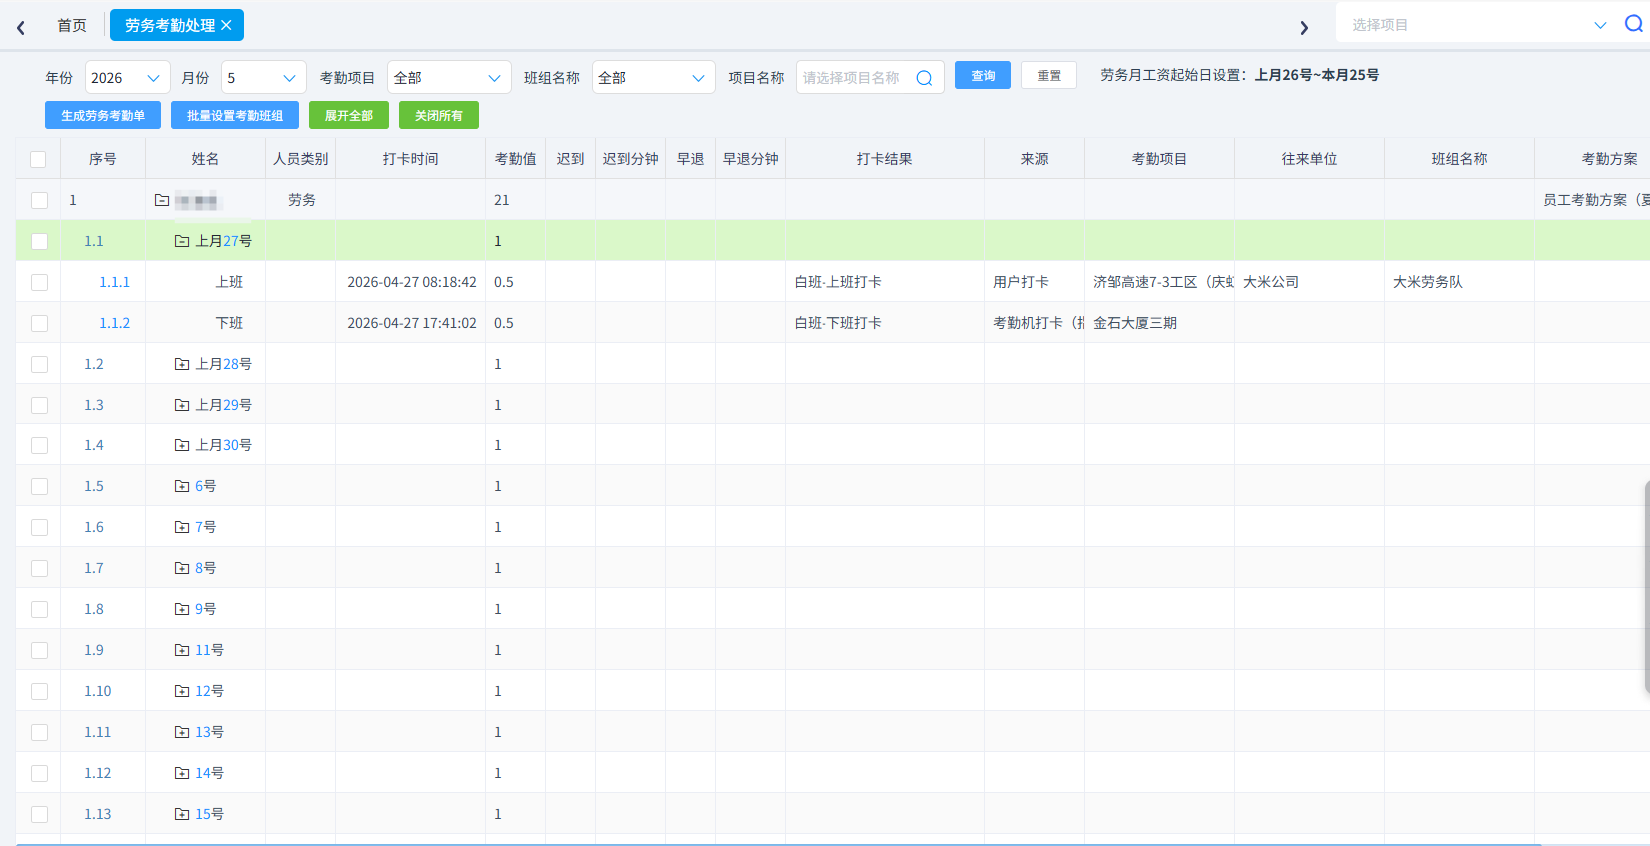
Task: Click the 关闭所有 button
Action: (439, 115)
